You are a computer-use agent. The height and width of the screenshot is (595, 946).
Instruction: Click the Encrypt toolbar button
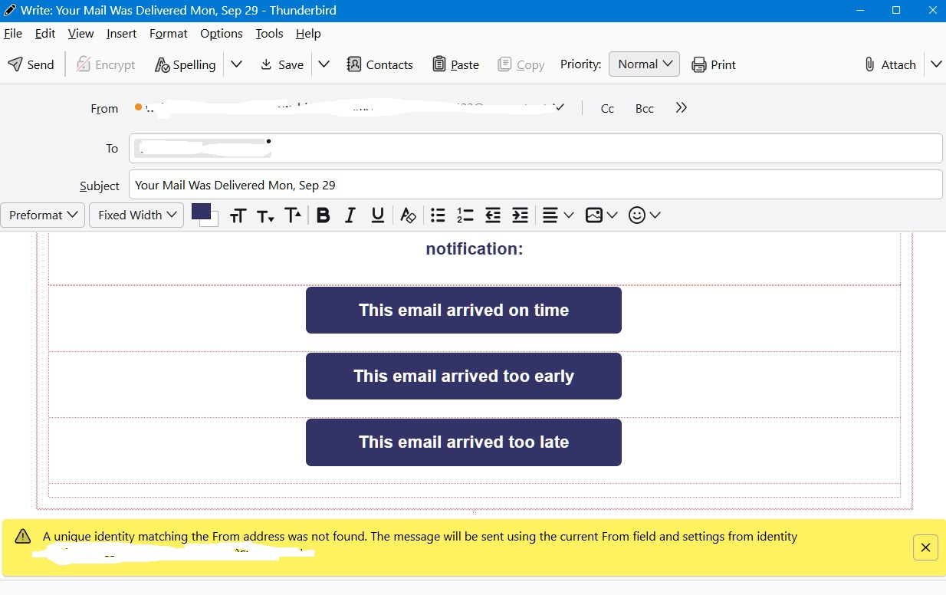coord(106,64)
